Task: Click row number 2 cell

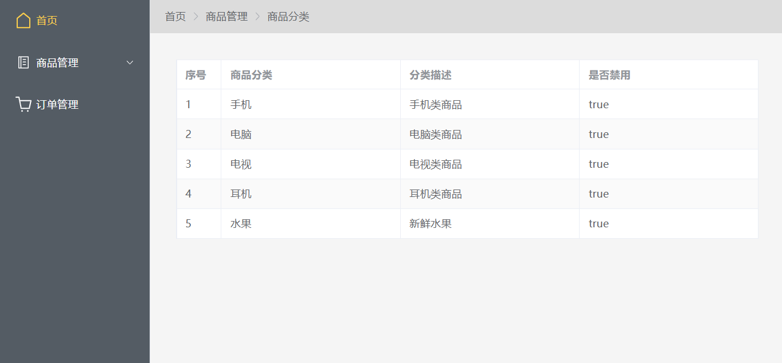Action: 199,134
